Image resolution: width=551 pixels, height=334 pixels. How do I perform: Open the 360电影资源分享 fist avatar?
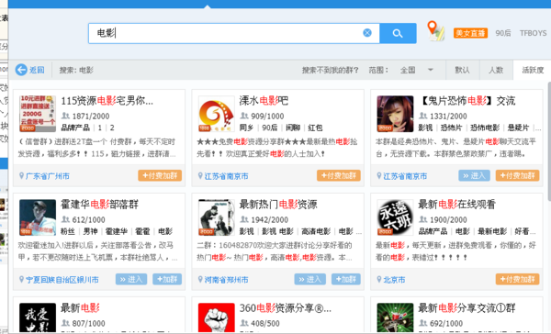(216, 317)
